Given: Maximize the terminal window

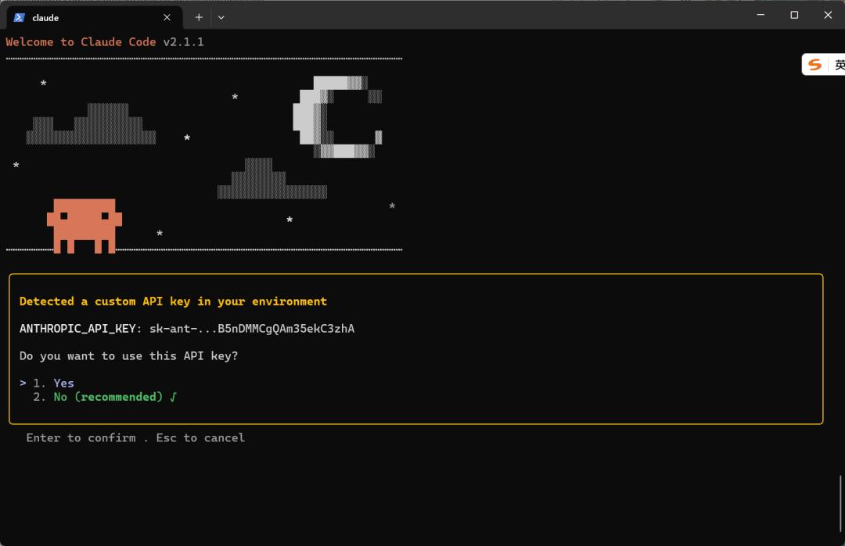Looking at the screenshot, I should click(794, 15).
